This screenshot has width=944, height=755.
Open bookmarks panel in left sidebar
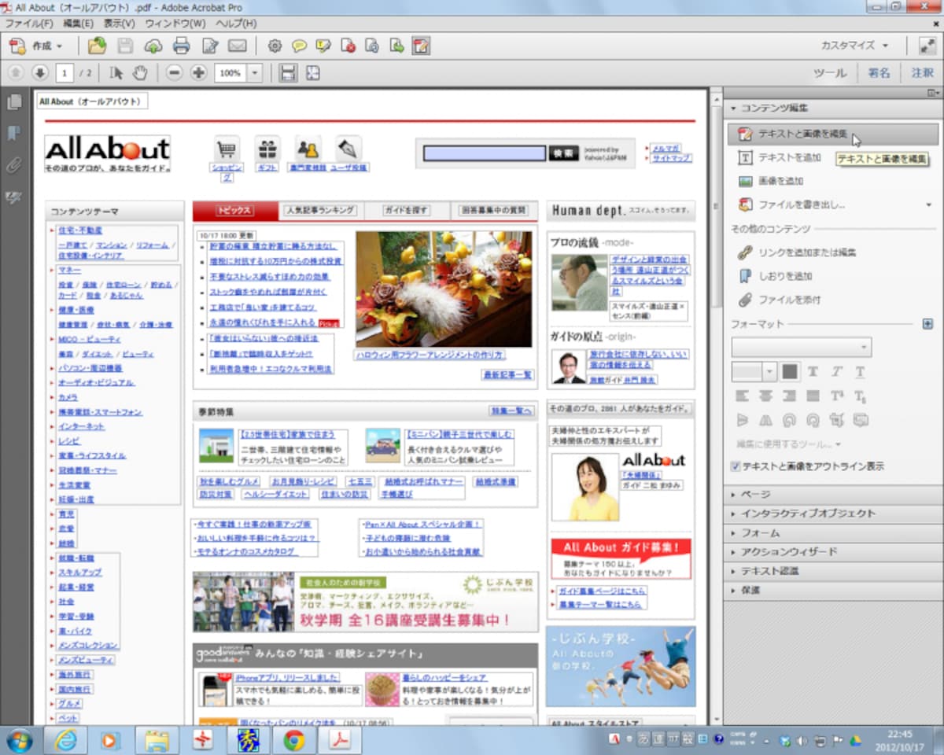(14, 133)
